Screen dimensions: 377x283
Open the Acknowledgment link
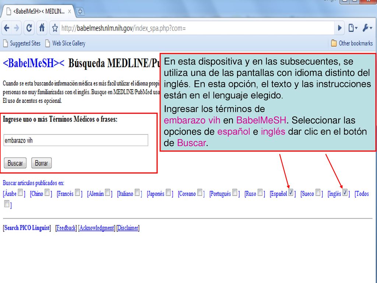click(97, 228)
